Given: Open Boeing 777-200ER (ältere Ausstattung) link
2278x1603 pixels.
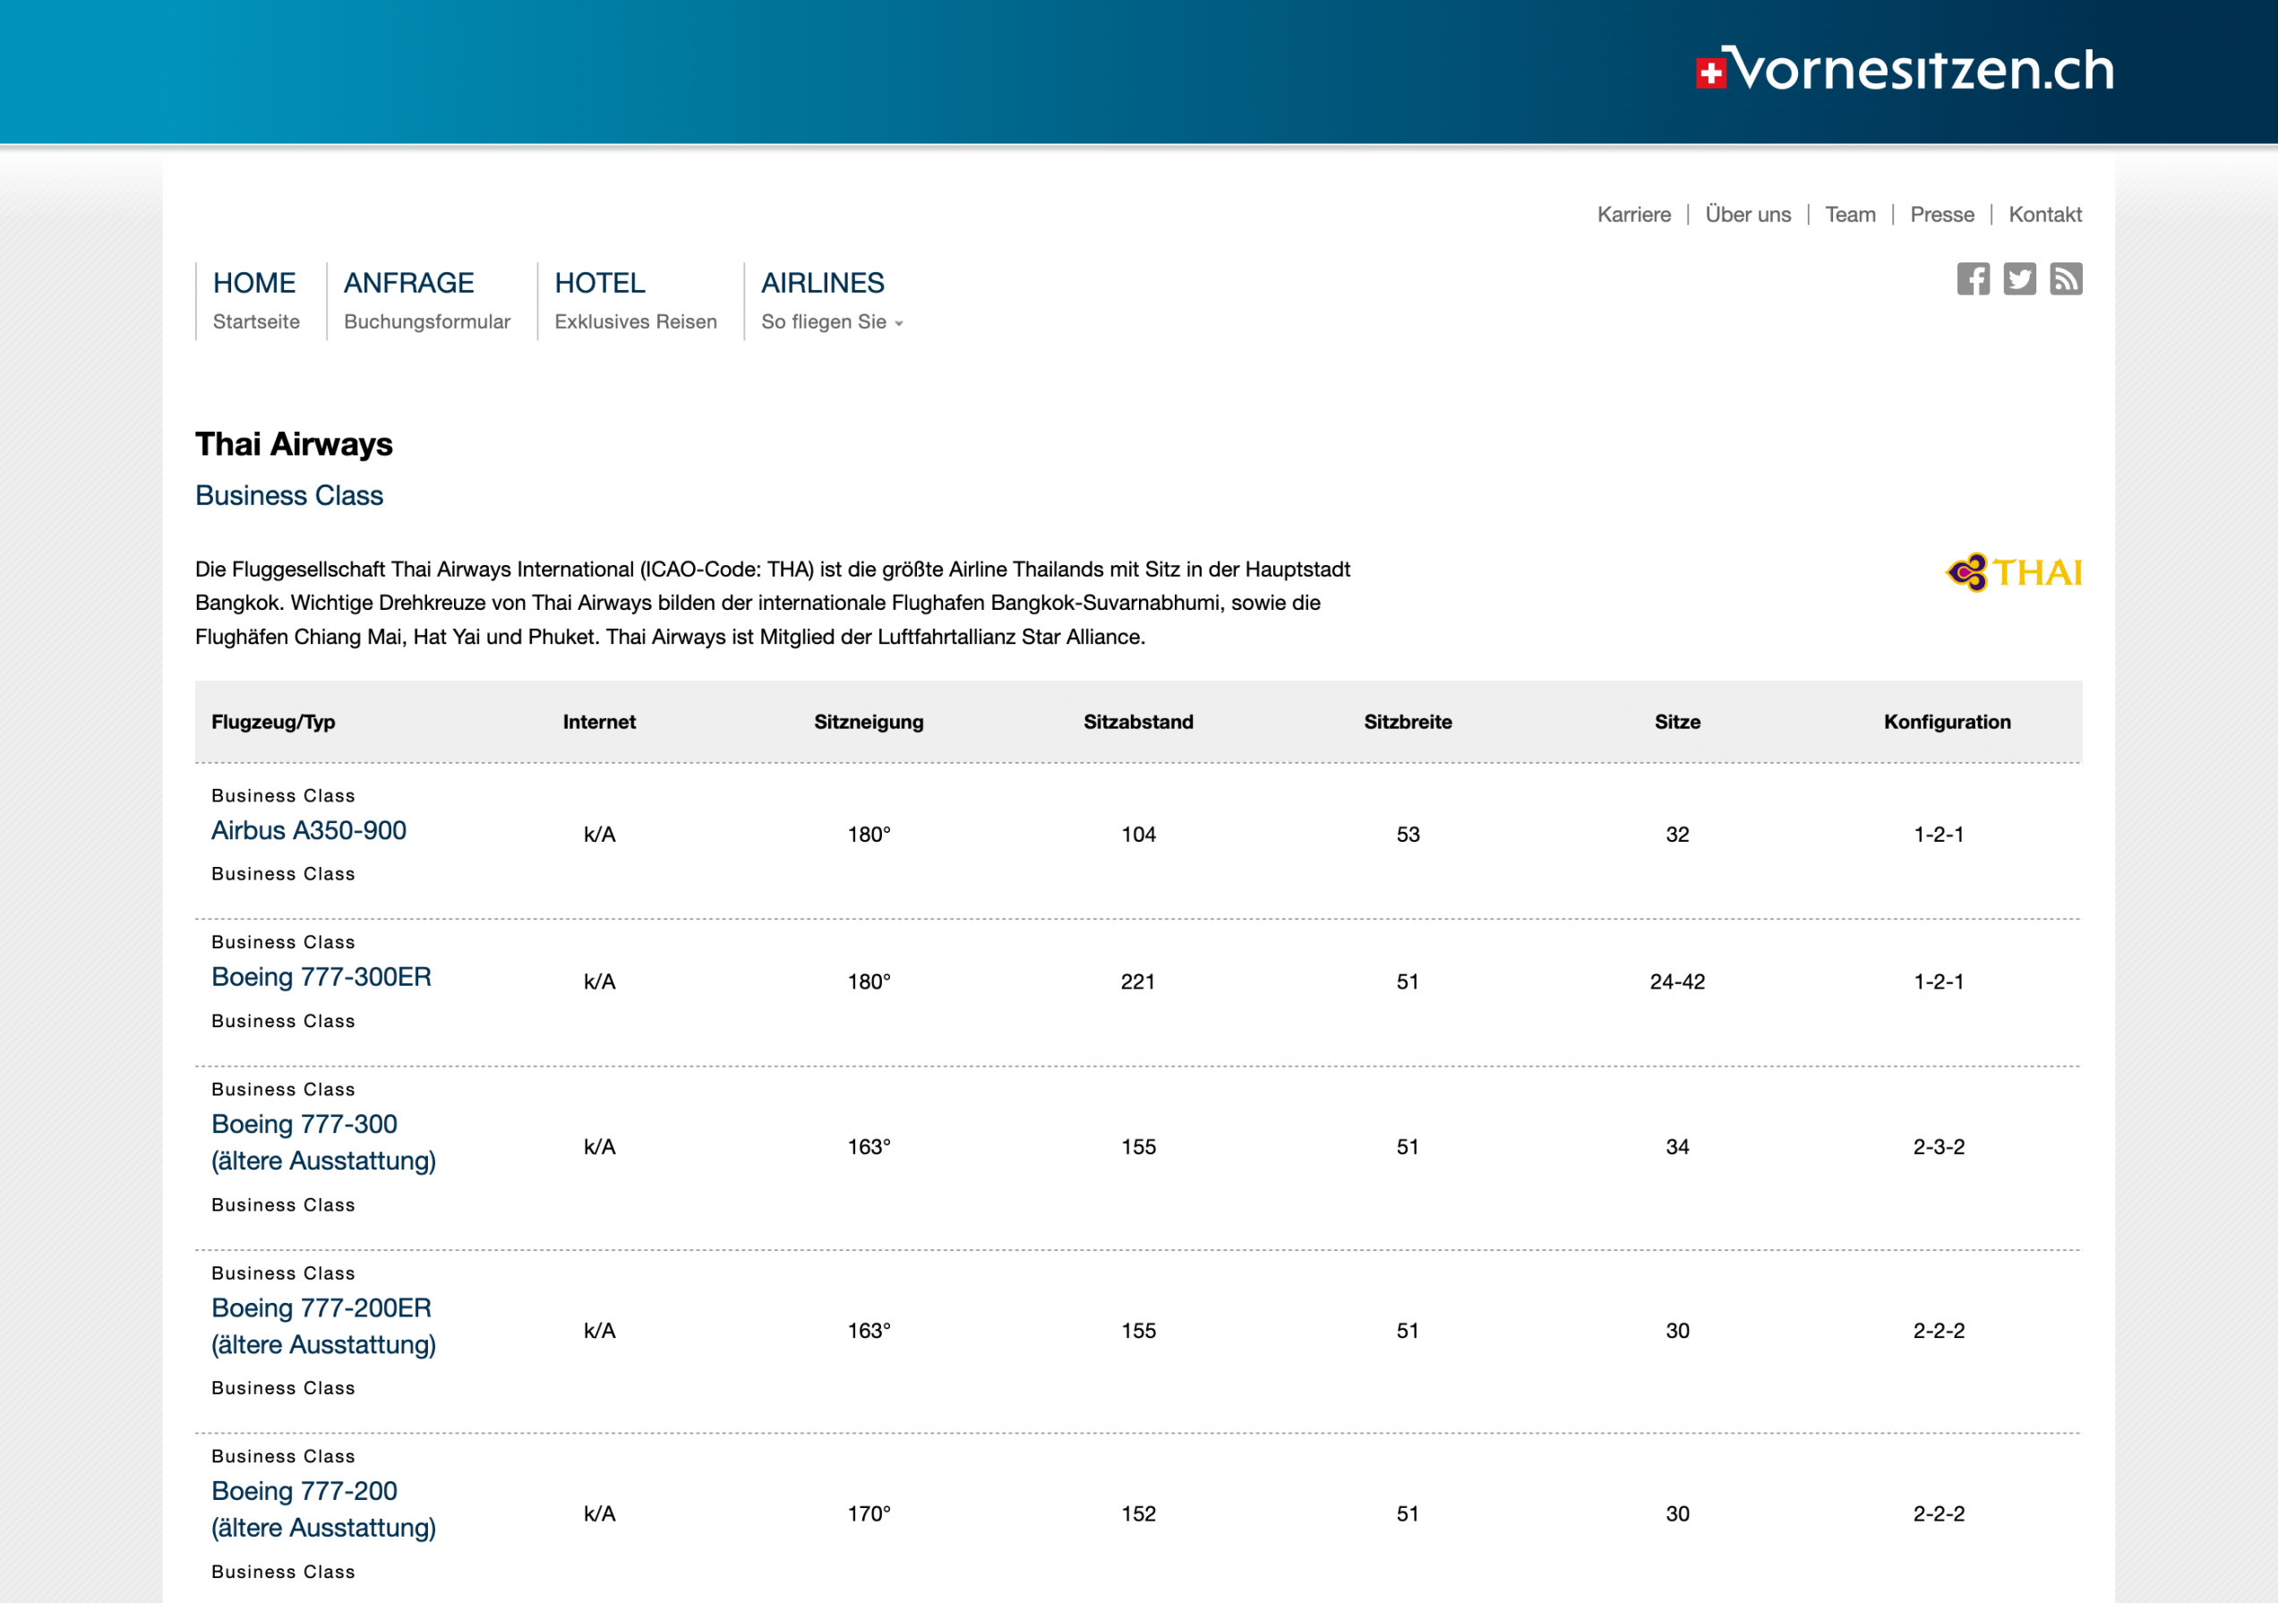Looking at the screenshot, I should (x=322, y=1325).
